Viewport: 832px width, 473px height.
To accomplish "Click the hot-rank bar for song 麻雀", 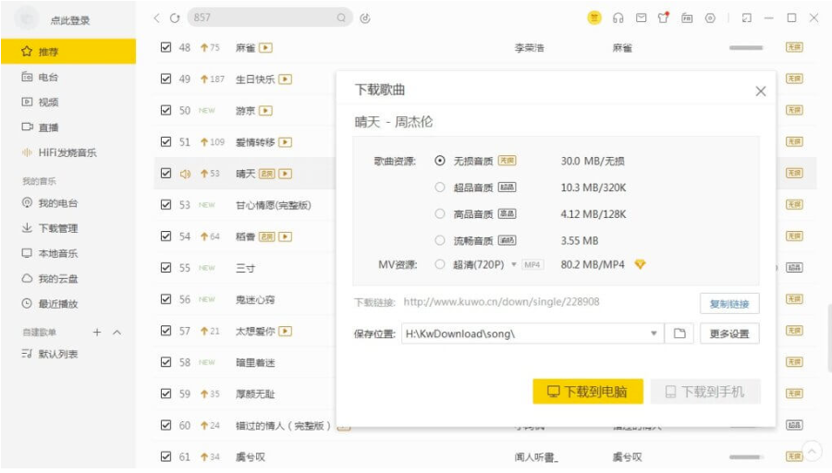I will 745,47.
